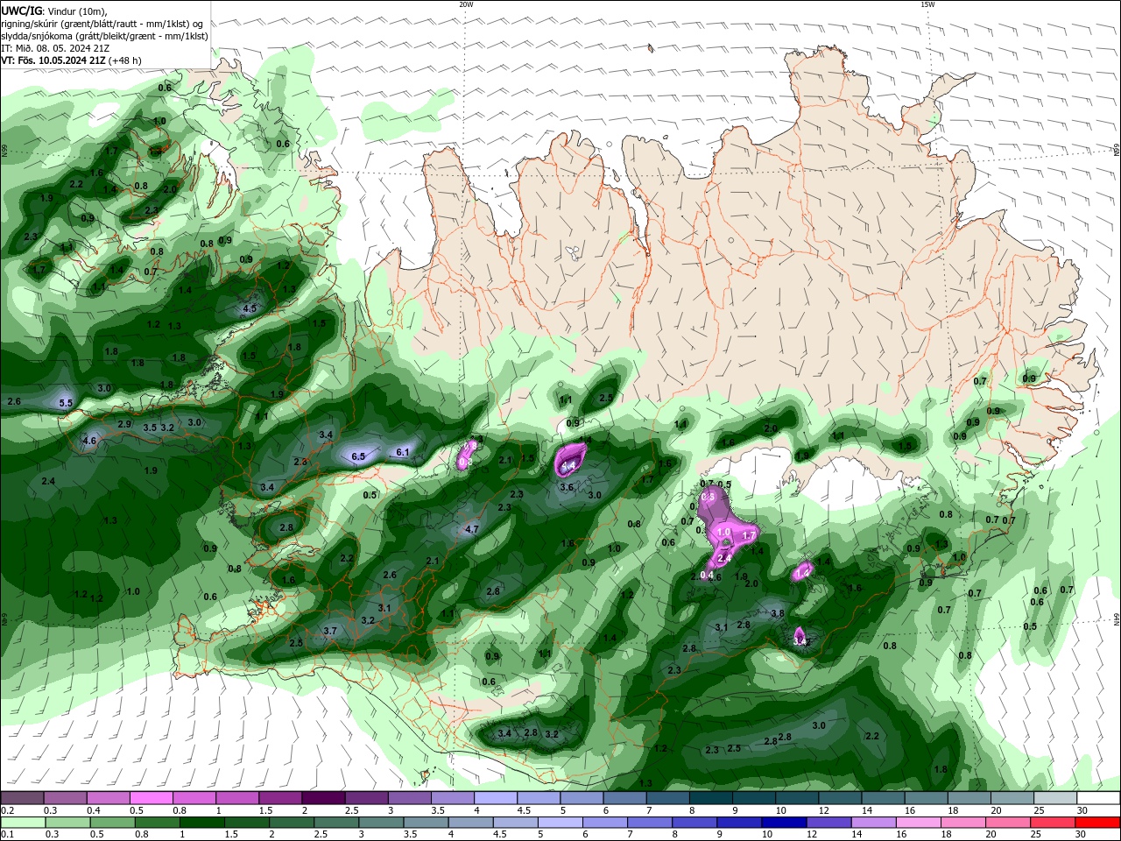Image resolution: width=1121 pixels, height=841 pixels.
Task: Select the bright red rain swatch starting at 30
Action: 1097,823
